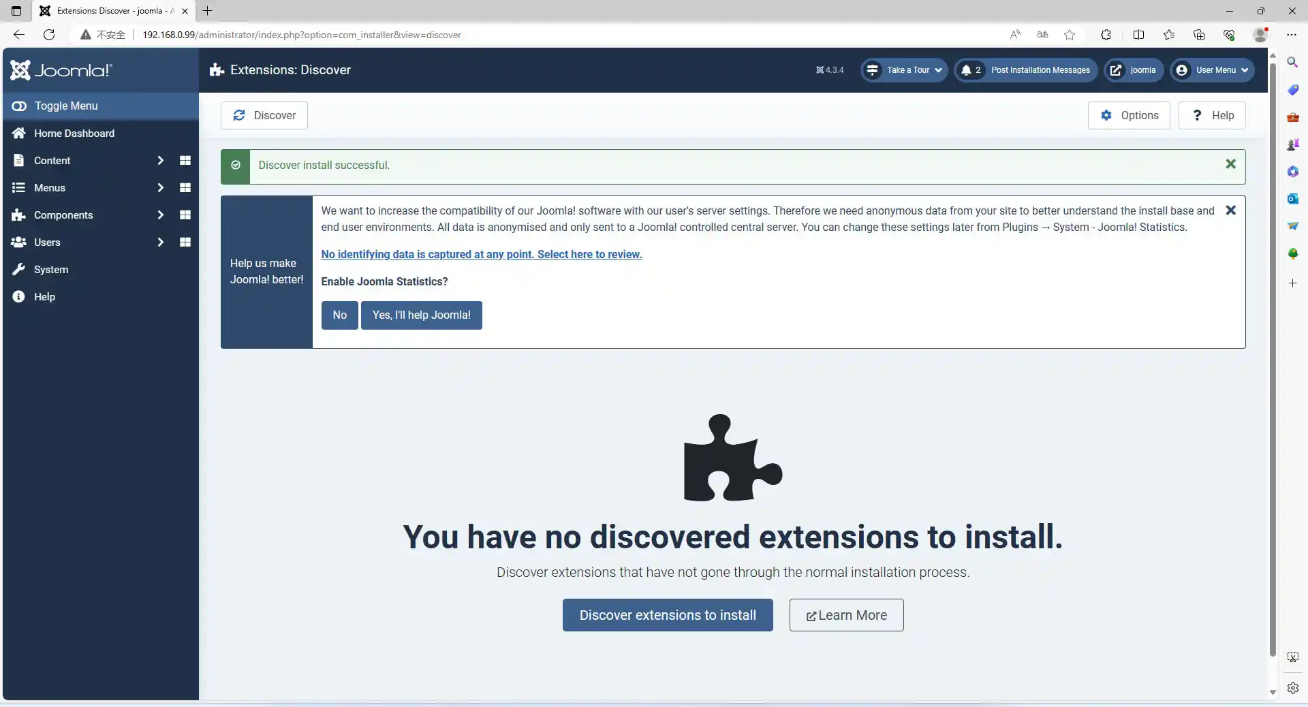Expand the Take a Tour dropdown
The width and height of the screenshot is (1308, 707).
[x=904, y=70]
